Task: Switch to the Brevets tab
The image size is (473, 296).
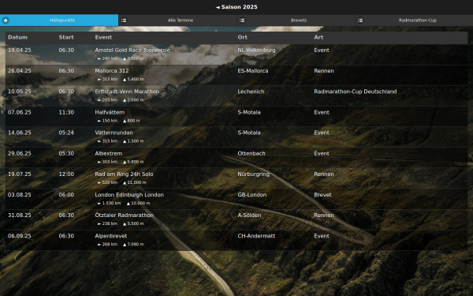Action: tap(296, 21)
